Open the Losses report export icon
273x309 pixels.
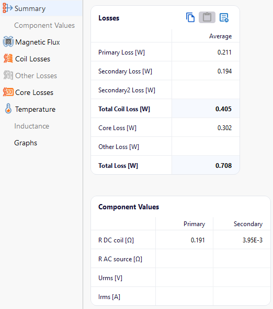(x=224, y=17)
